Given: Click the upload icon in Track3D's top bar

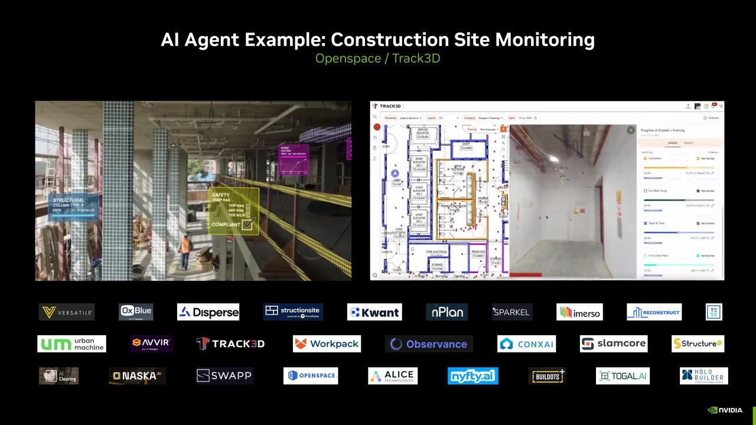Looking at the screenshot, I should point(688,106).
